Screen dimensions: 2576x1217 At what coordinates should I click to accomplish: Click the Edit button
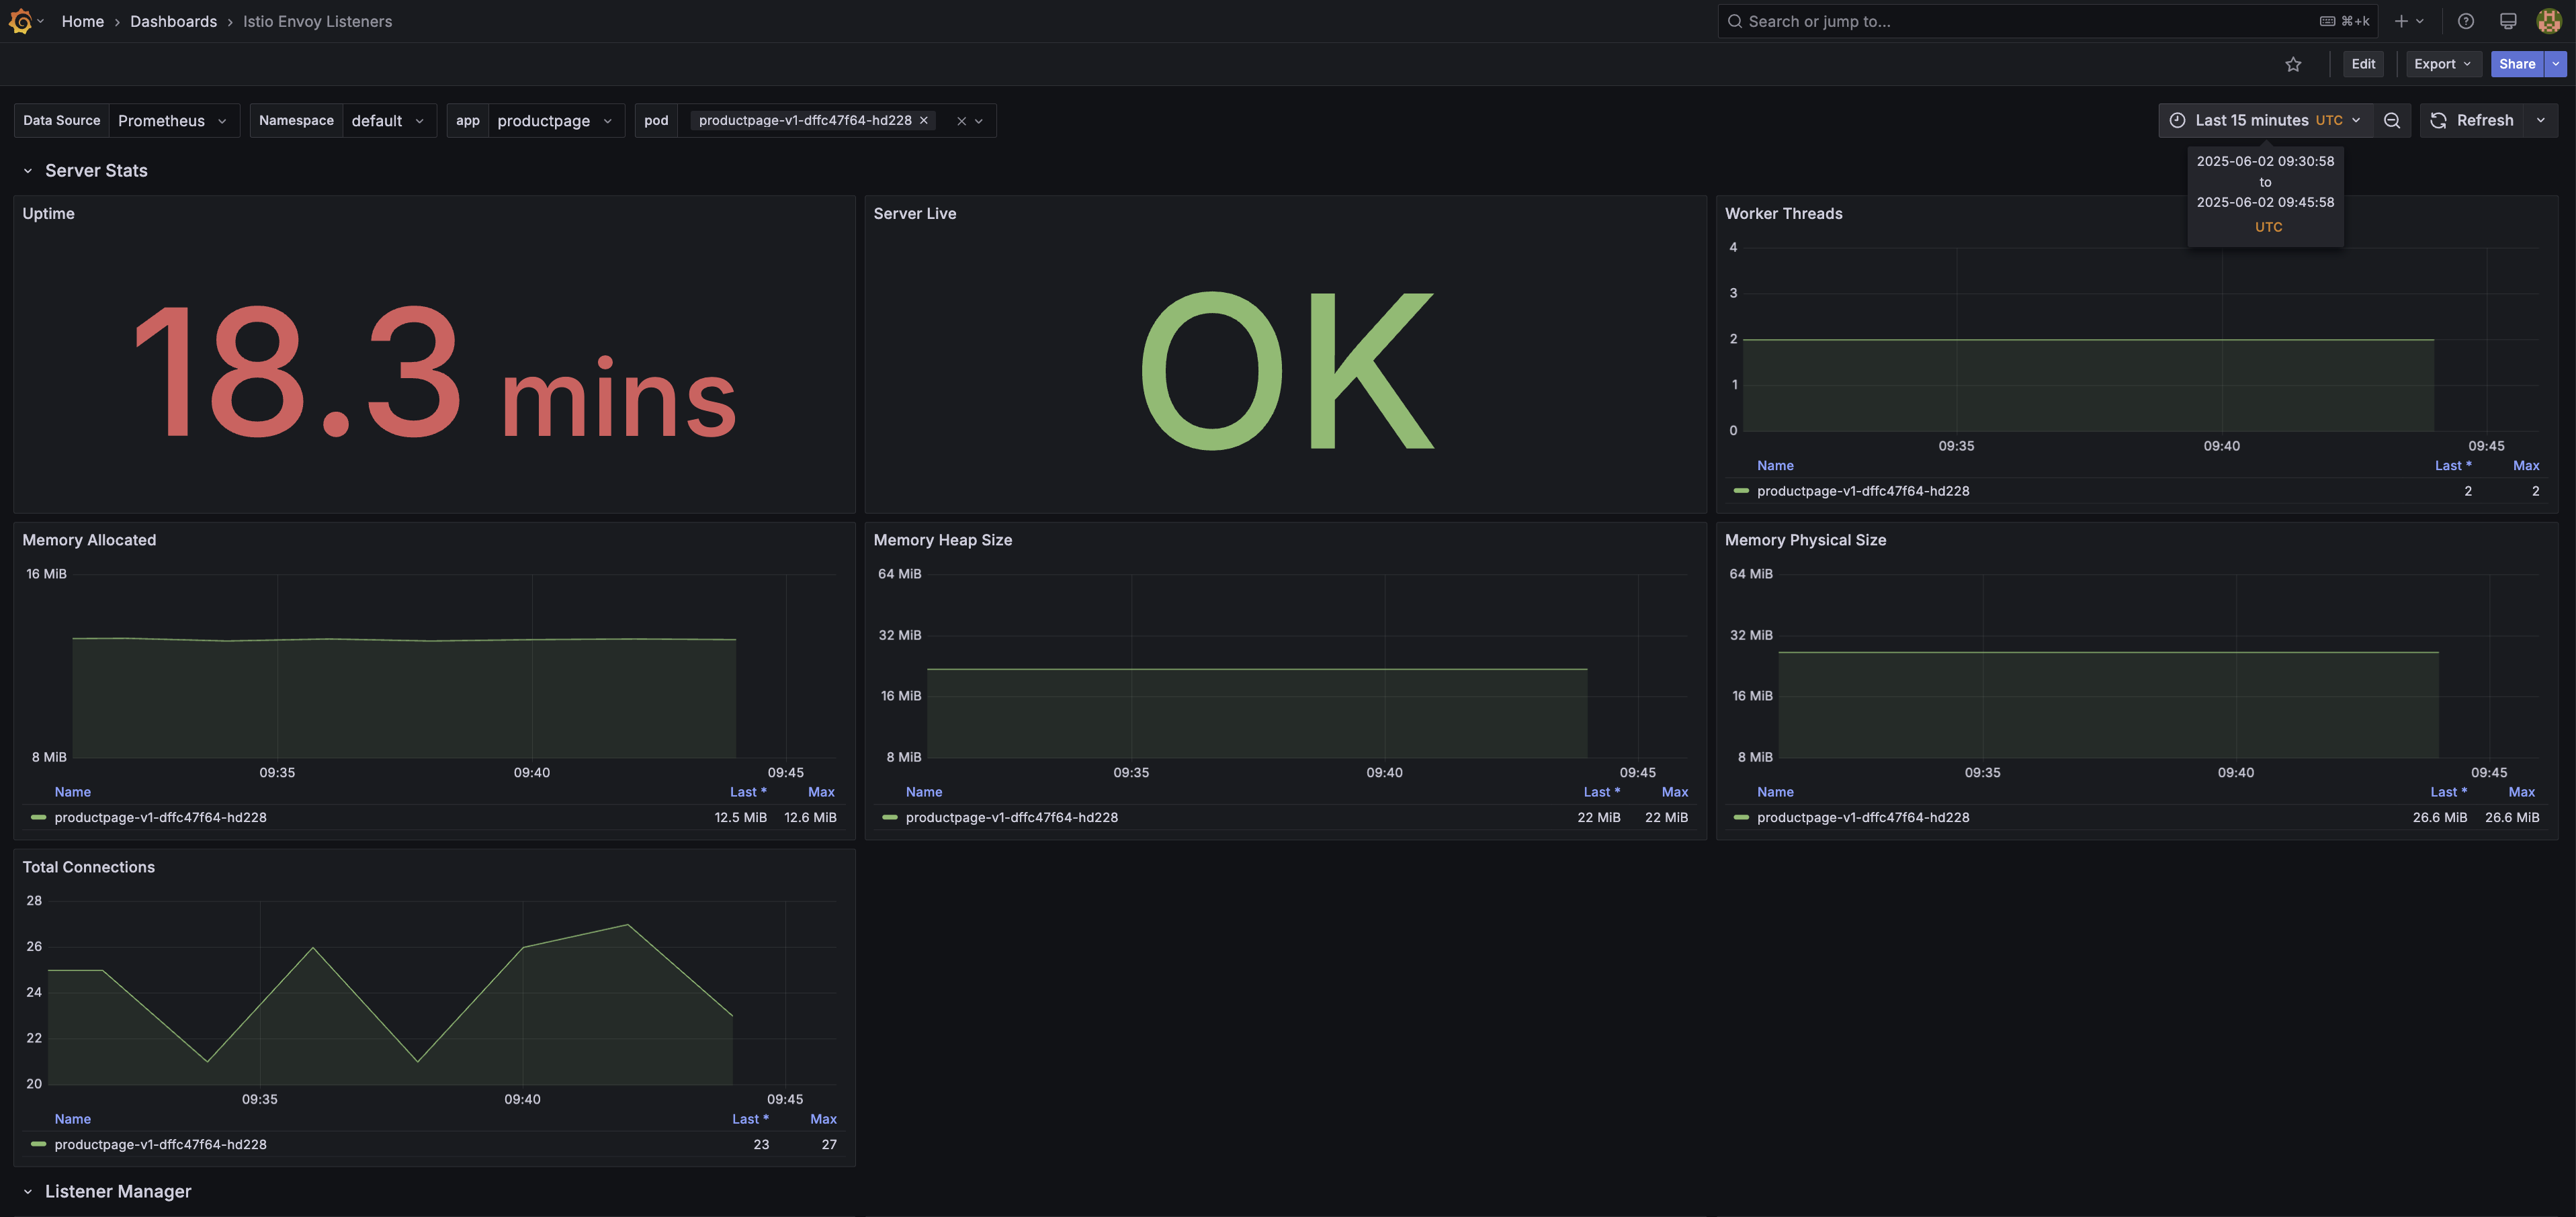(2362, 64)
